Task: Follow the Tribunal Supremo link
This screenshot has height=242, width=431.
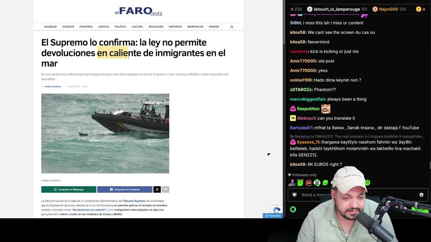Action: (x=134, y=201)
